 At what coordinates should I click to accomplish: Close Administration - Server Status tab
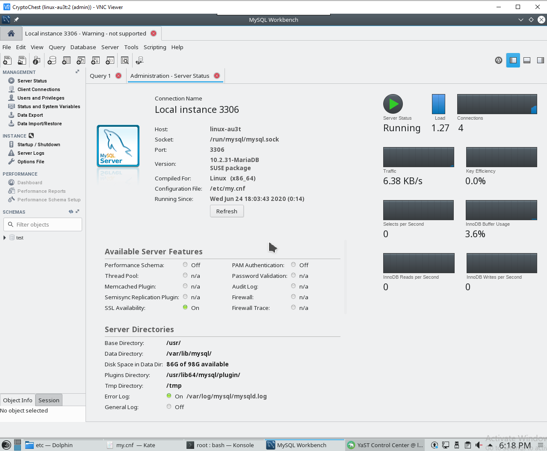click(217, 76)
